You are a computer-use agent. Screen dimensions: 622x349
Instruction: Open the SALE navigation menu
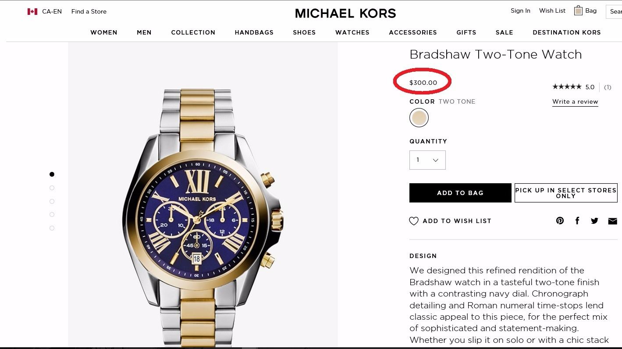pos(504,32)
